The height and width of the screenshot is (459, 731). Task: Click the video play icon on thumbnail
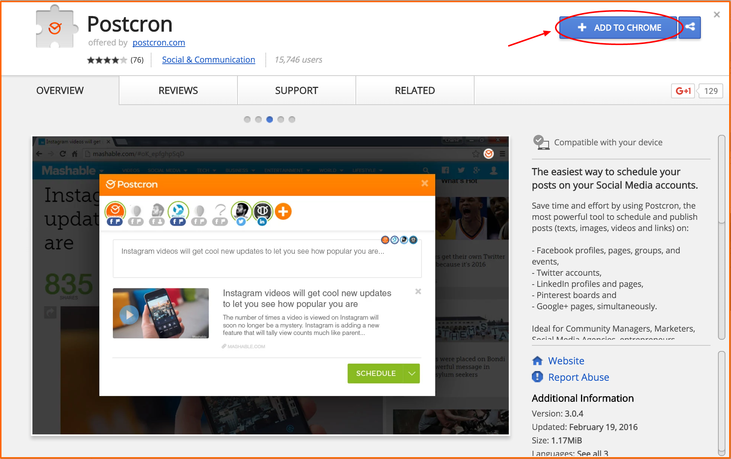129,315
